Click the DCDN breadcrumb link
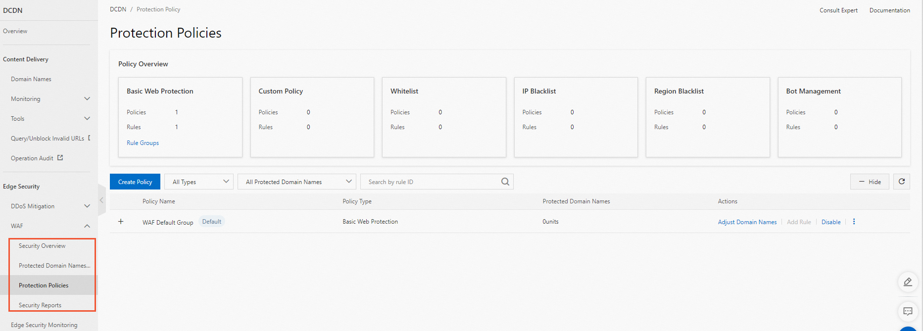 coord(118,9)
